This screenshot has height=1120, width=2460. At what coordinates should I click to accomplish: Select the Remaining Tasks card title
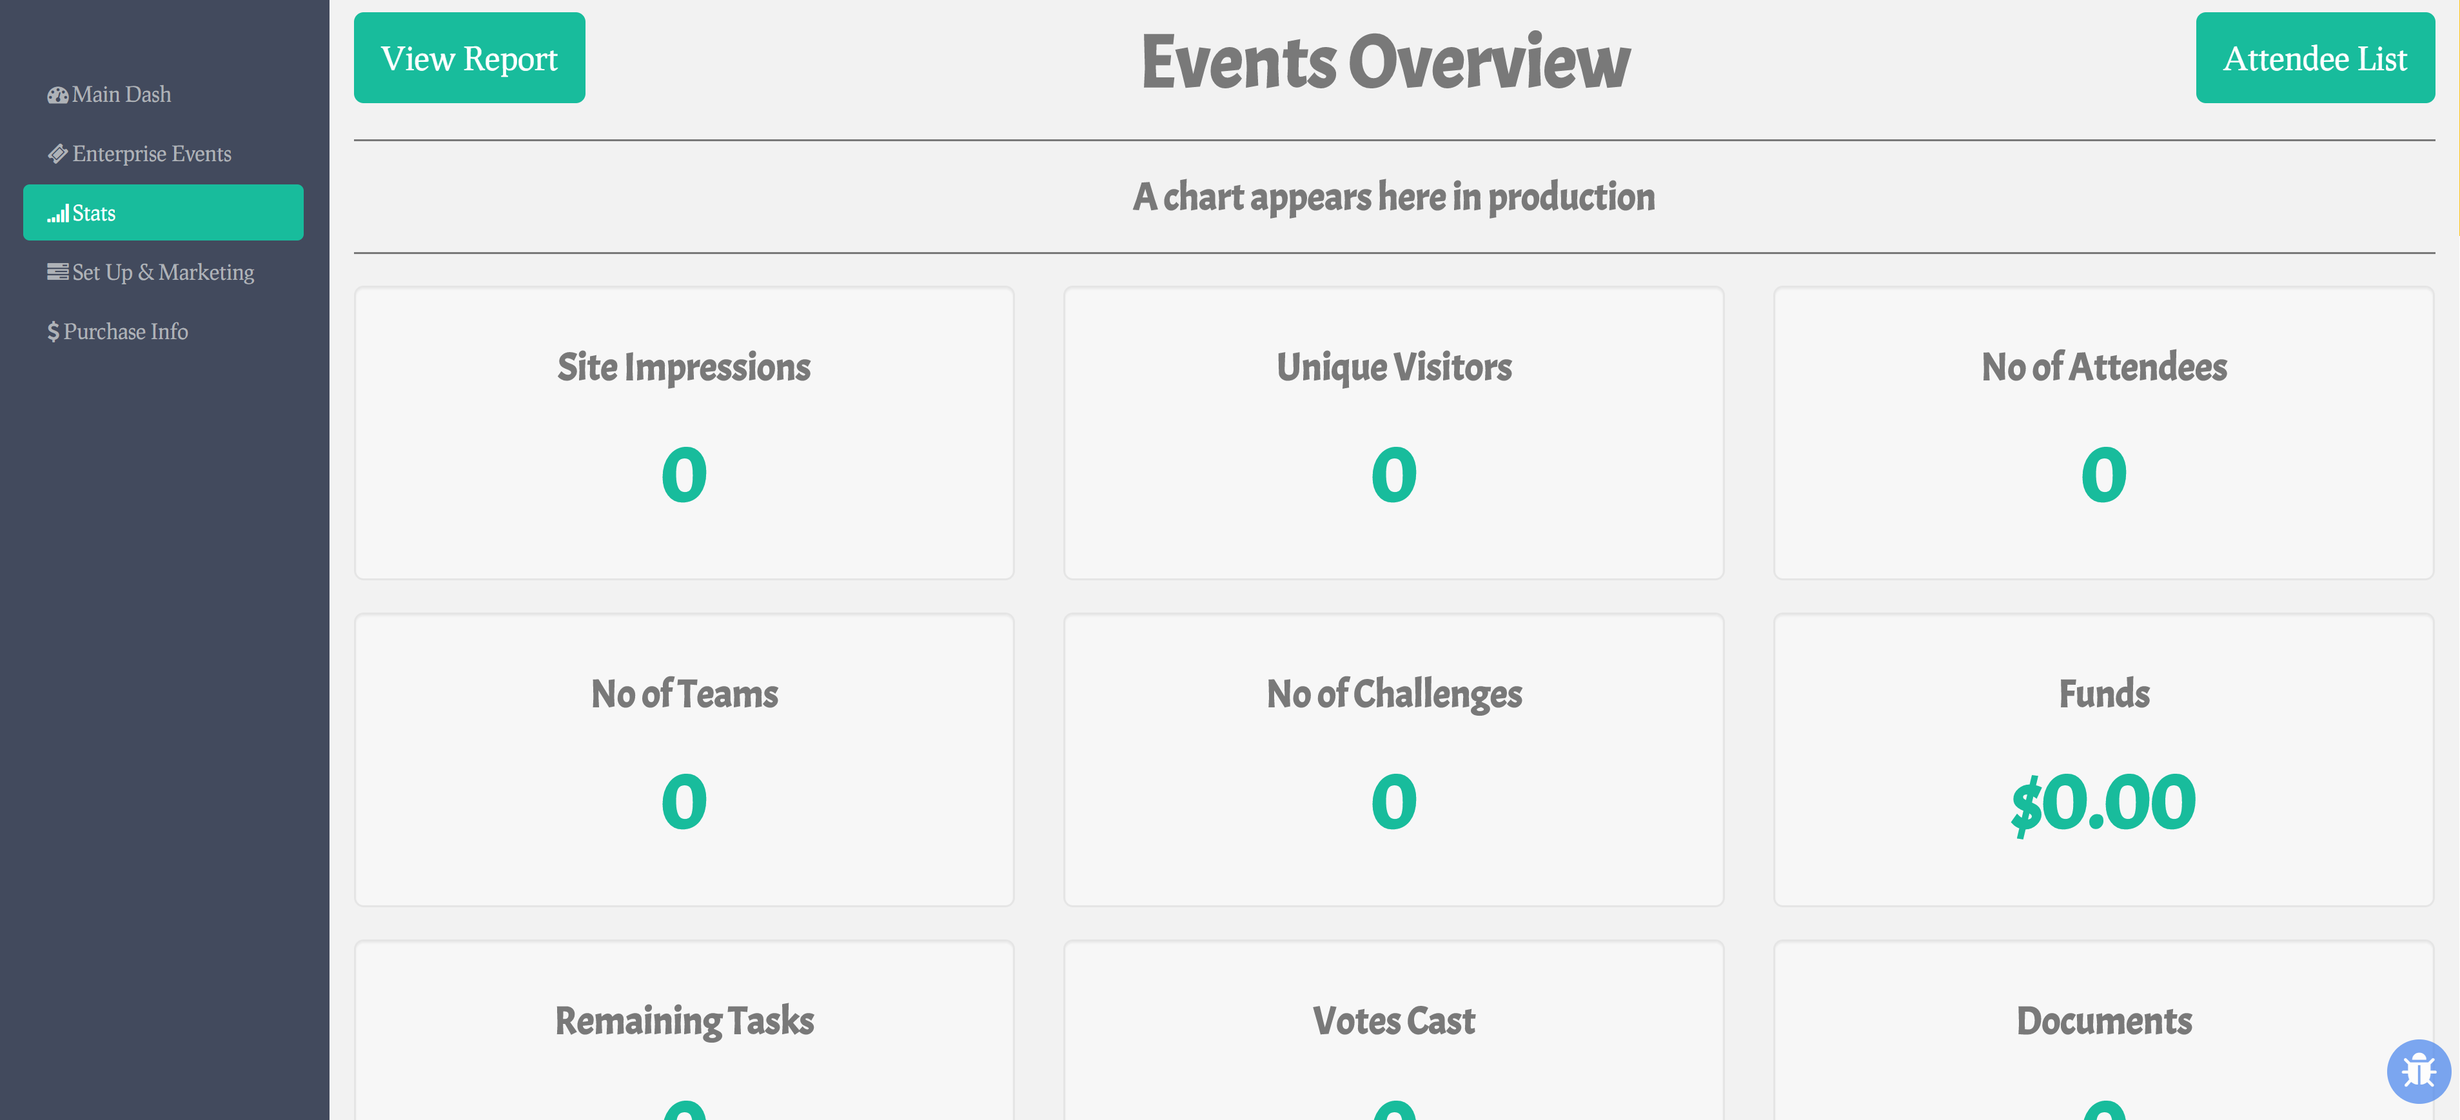(x=684, y=1021)
